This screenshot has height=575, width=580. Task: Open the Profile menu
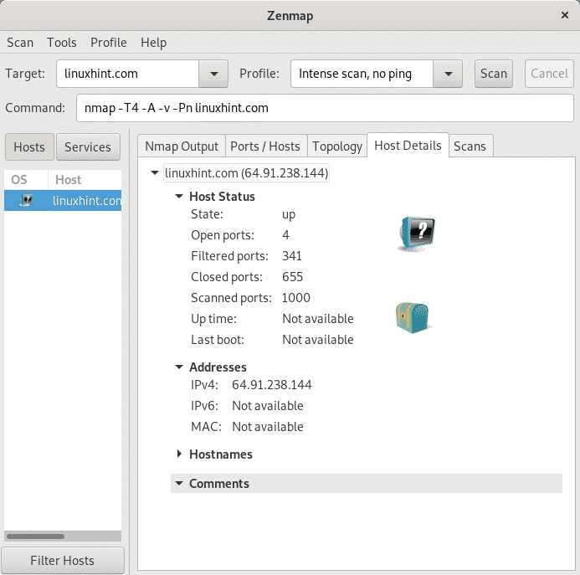(x=109, y=43)
